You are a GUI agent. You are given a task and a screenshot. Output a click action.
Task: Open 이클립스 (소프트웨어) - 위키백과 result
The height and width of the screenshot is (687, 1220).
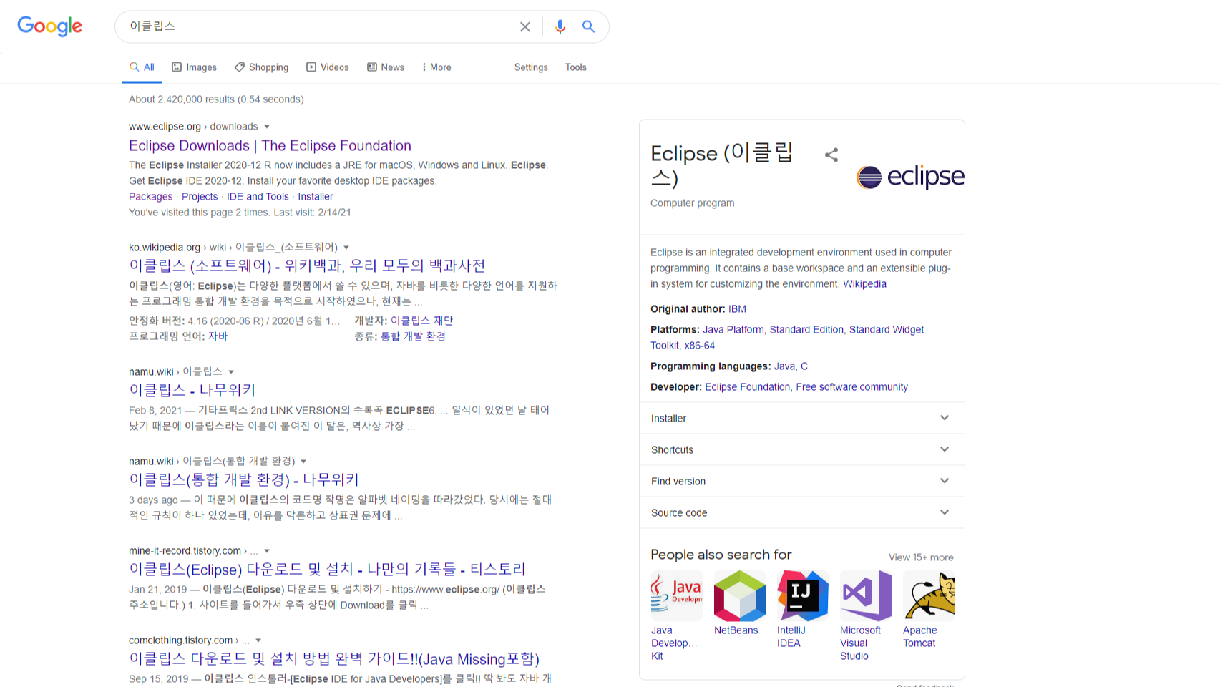tap(307, 266)
